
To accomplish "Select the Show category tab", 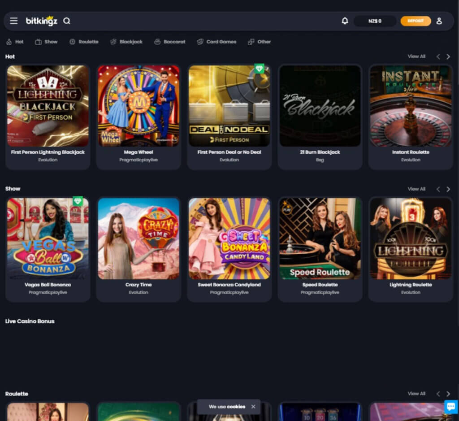I will [x=46, y=42].
